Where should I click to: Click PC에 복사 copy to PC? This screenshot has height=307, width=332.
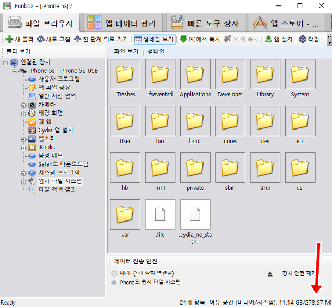[x=241, y=39]
